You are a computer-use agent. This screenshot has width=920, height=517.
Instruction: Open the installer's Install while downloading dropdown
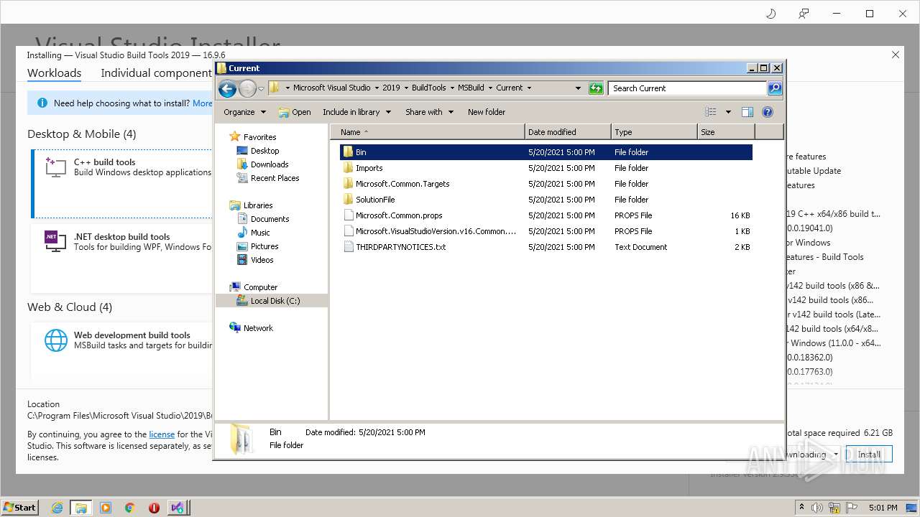[835, 455]
